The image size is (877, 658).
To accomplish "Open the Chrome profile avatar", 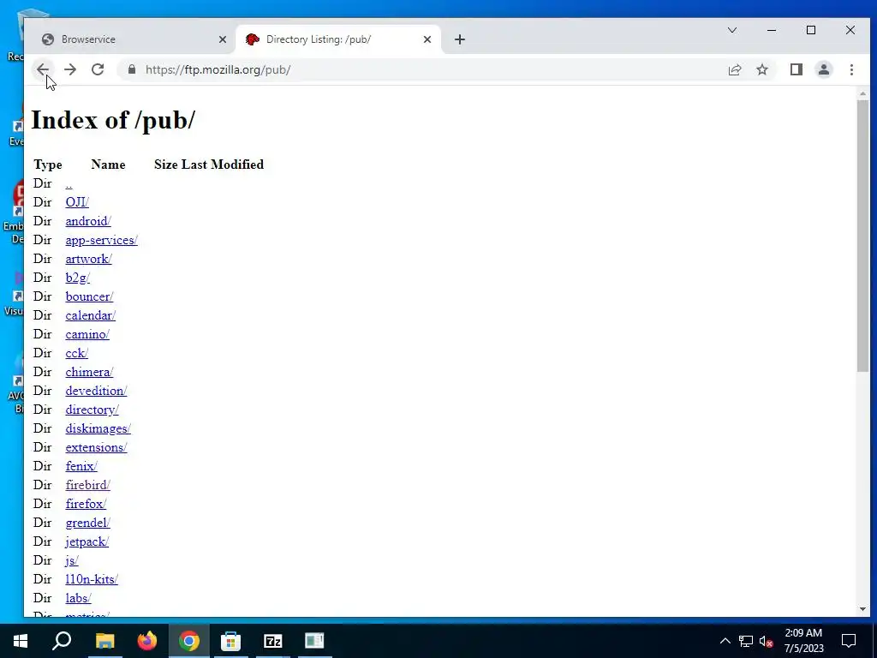I will click(824, 69).
